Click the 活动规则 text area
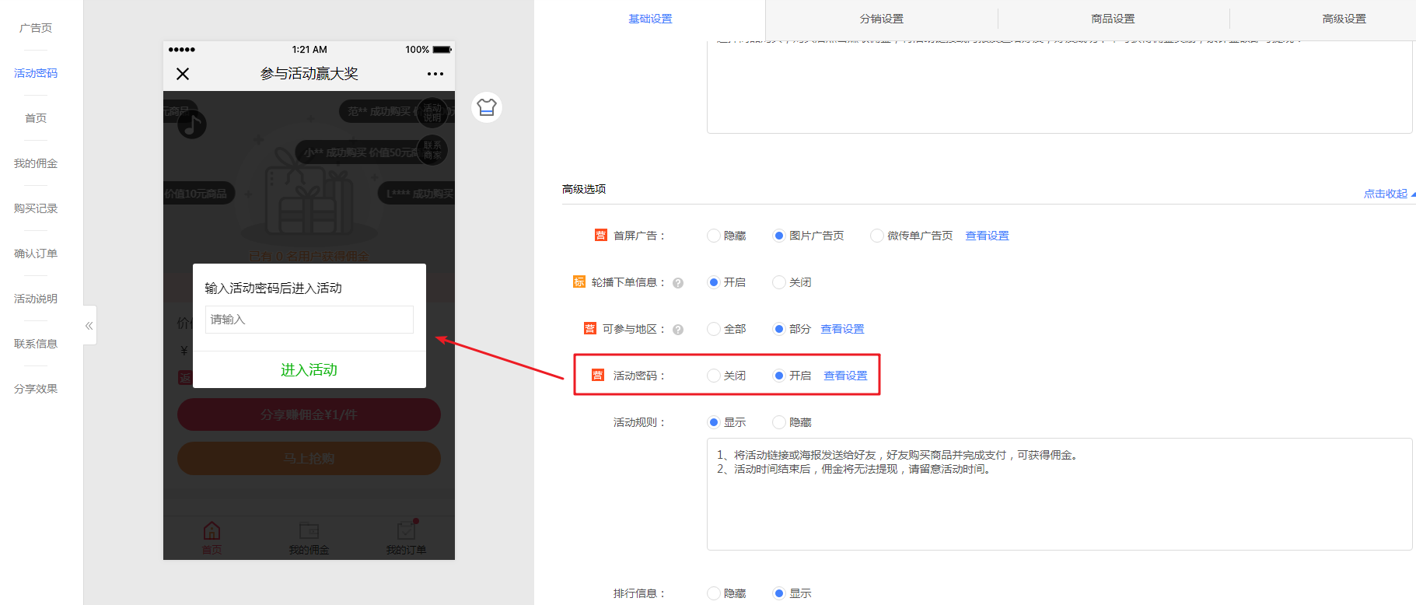This screenshot has height=605, width=1416. [x=1059, y=495]
